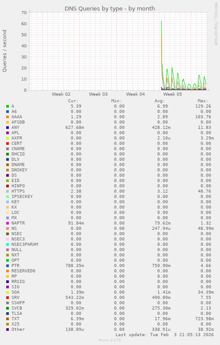Click the AAAA max value 103.76
Viewport: 220px width, 345px height.
pos(203,117)
